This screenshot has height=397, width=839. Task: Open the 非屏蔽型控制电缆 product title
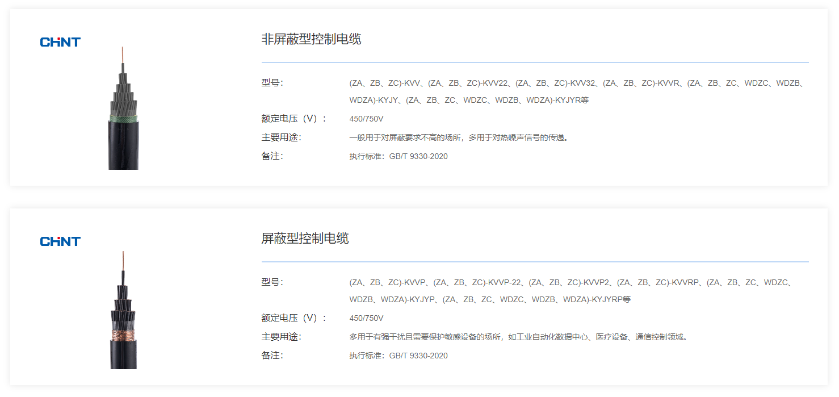(311, 39)
